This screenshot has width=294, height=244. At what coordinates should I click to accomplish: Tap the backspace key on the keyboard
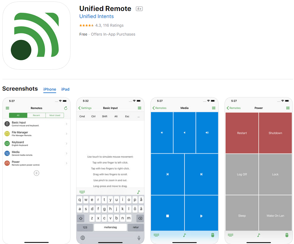pos(140,218)
